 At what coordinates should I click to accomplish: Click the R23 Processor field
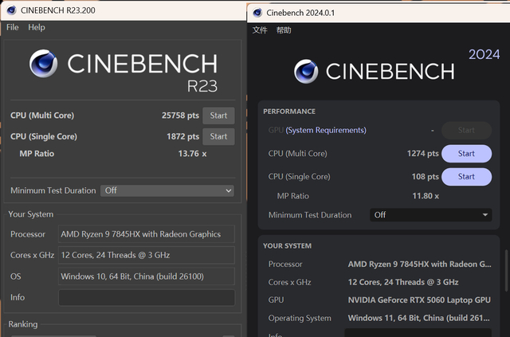(x=147, y=234)
